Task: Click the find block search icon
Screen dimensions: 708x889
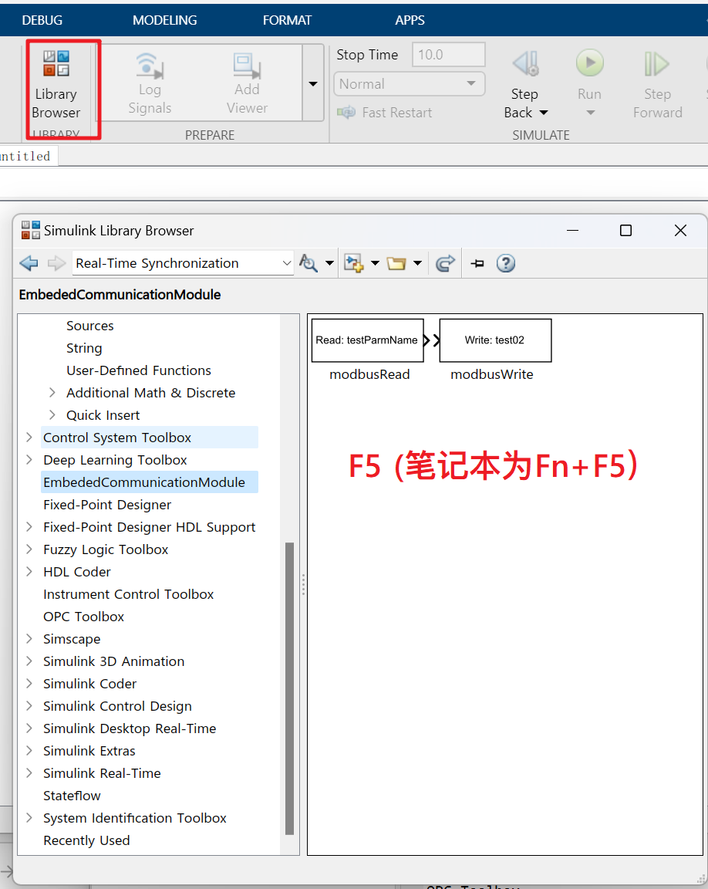Action: pyautogui.click(x=308, y=263)
